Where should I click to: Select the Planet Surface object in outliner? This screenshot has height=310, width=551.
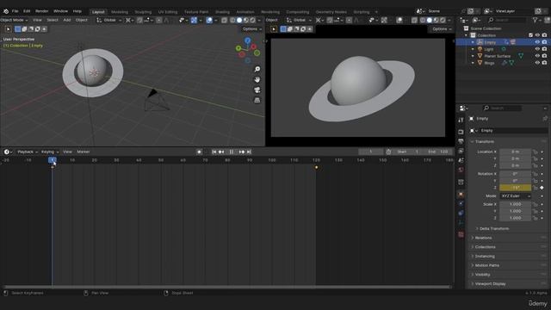[x=497, y=56]
